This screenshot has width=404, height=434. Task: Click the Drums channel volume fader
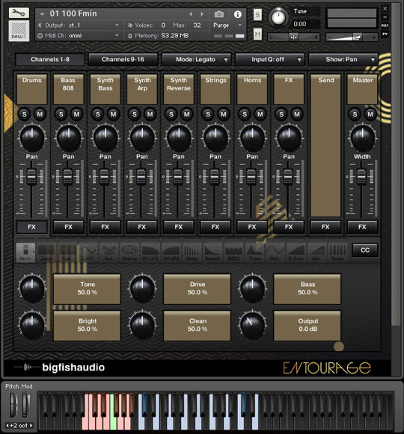(x=31, y=176)
